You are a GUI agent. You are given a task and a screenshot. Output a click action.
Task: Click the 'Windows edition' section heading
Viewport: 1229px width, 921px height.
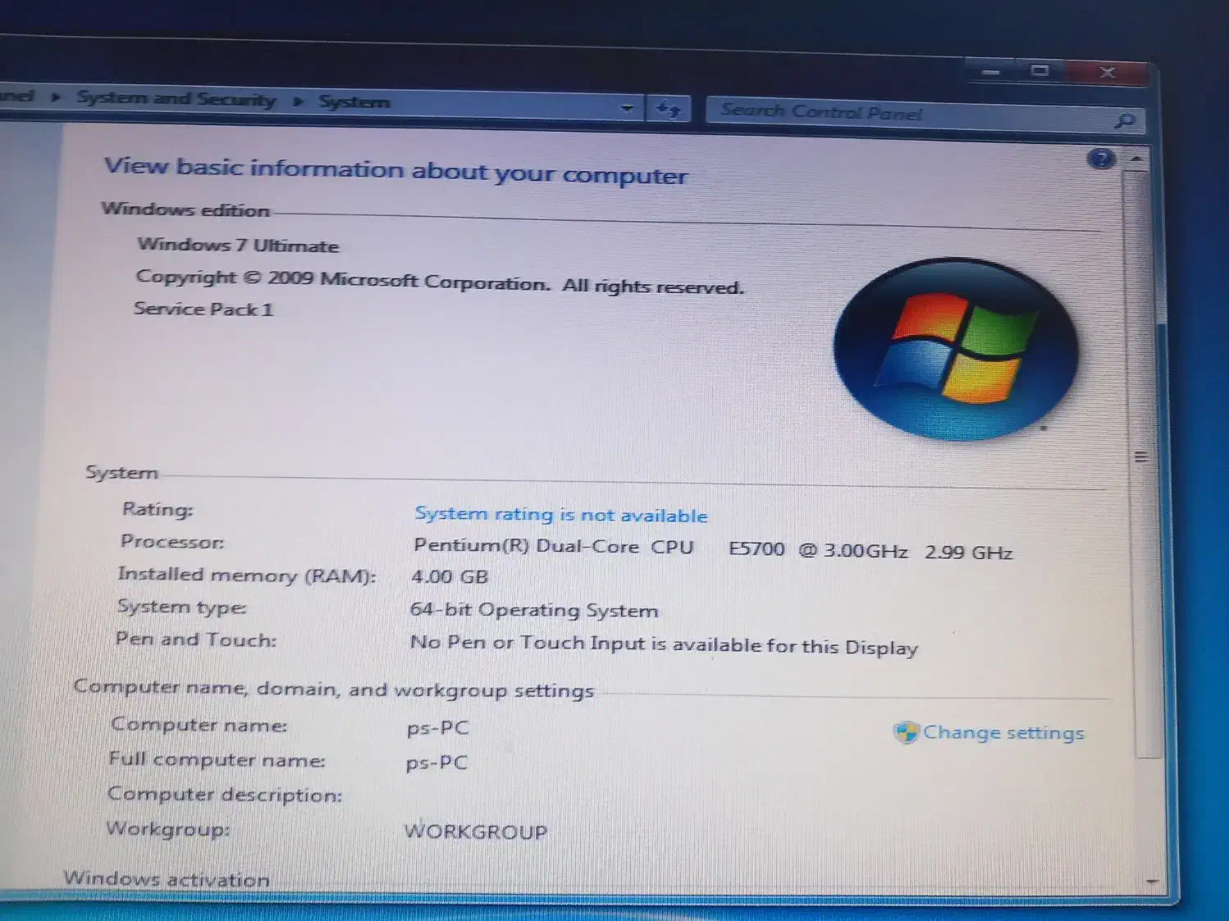click(185, 209)
